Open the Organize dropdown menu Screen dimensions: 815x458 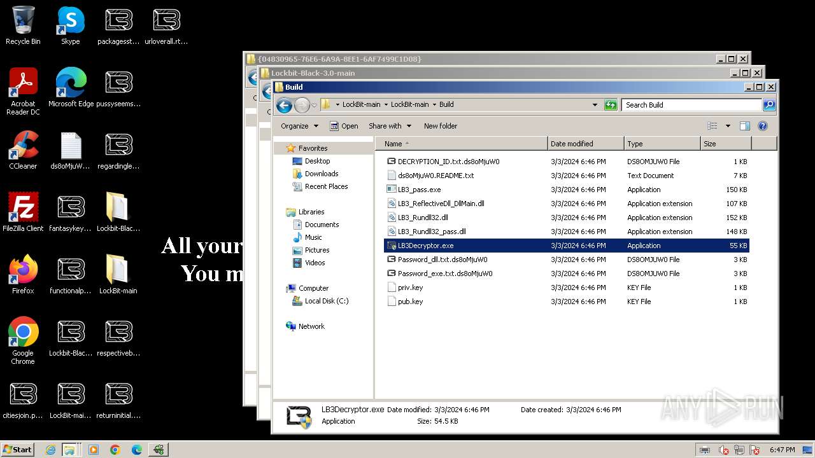(x=299, y=126)
